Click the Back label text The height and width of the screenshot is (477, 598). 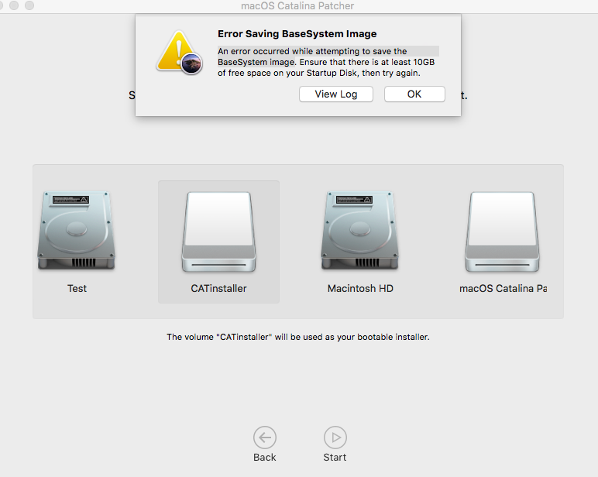(x=265, y=457)
